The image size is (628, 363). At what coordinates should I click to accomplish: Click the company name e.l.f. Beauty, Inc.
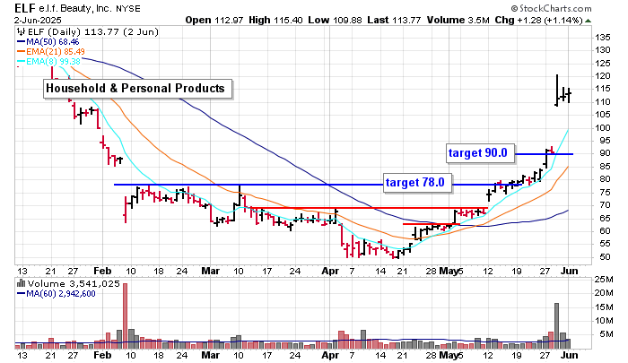point(75,8)
